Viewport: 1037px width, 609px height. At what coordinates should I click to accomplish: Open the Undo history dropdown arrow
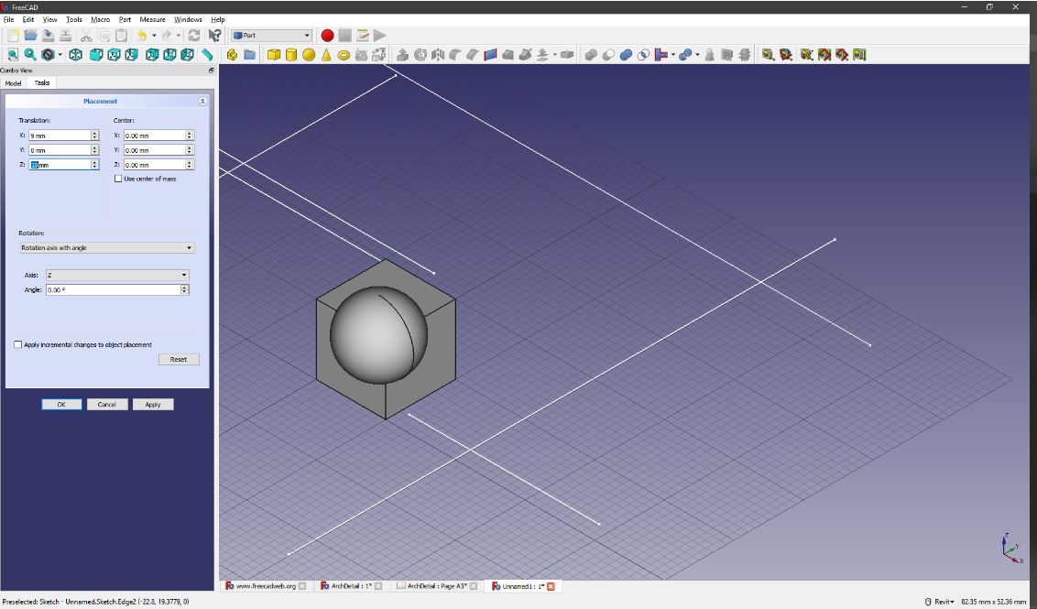coord(154,36)
